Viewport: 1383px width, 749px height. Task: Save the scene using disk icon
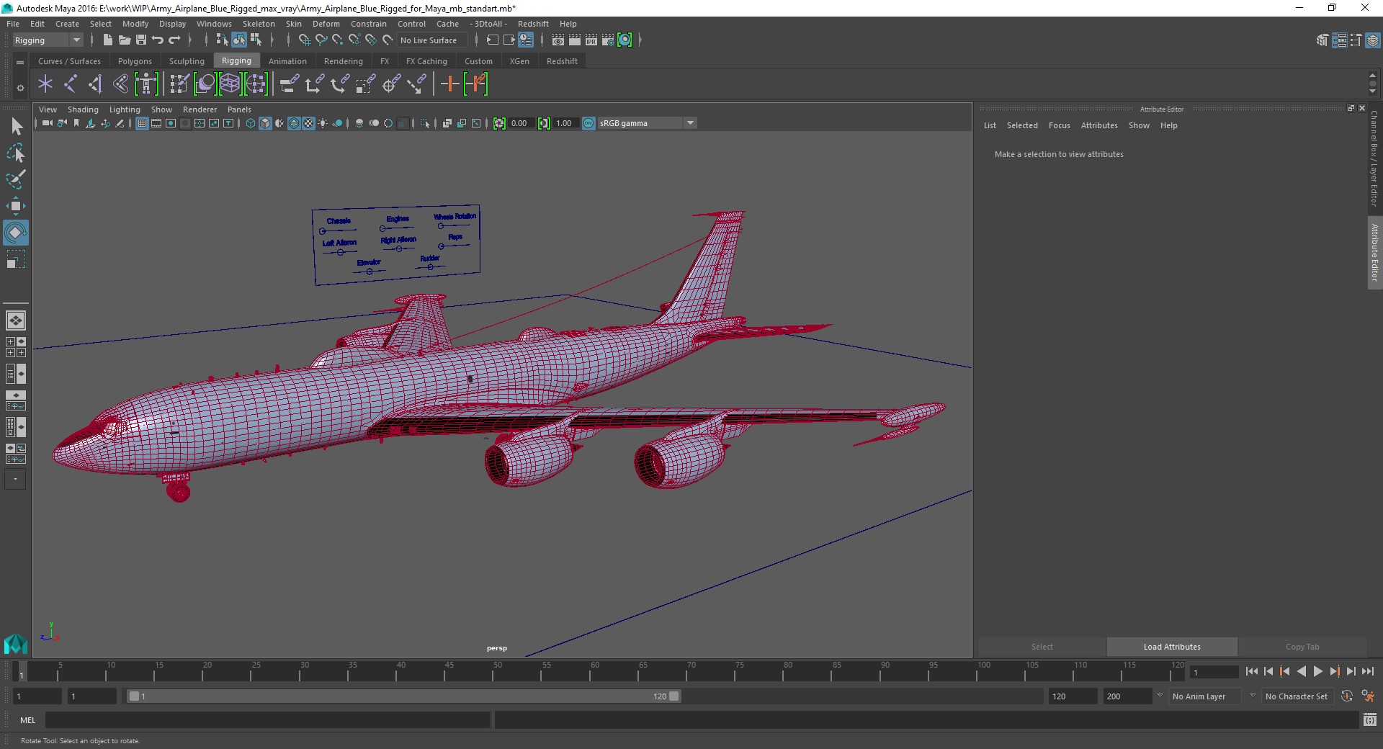point(141,40)
